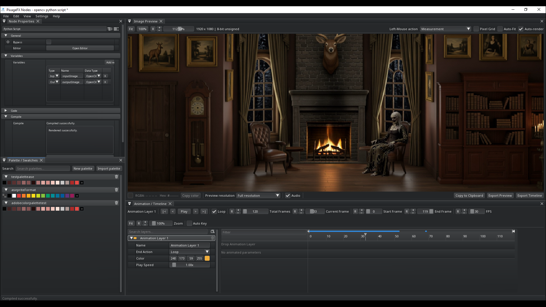Delete the testpalettease palette with its trash icon
The width and height of the screenshot is (546, 307).
click(116, 177)
